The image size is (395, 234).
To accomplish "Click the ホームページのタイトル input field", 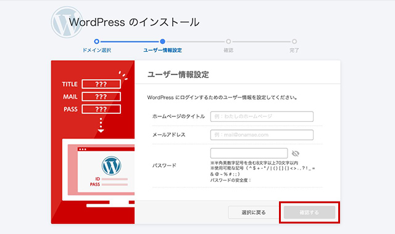I will point(262,116).
